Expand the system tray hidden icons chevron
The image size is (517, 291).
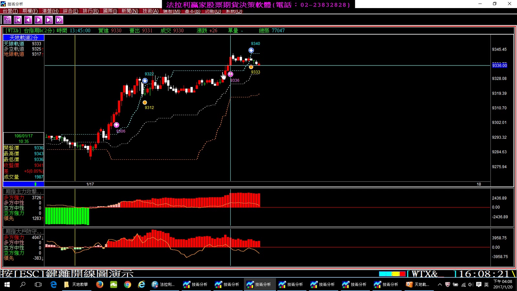tap(440, 285)
